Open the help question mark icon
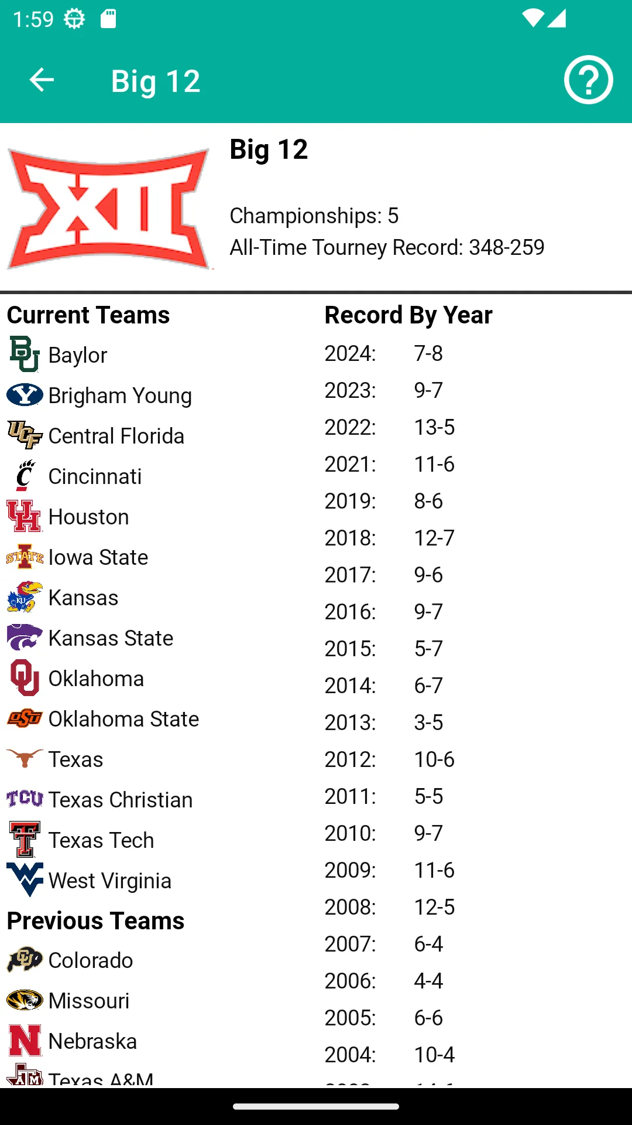The width and height of the screenshot is (632, 1125). coord(588,80)
